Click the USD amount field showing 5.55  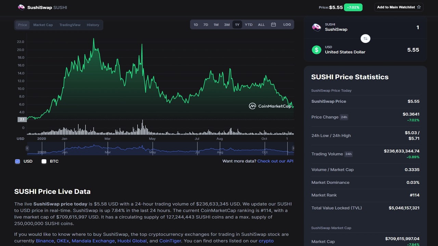413,50
